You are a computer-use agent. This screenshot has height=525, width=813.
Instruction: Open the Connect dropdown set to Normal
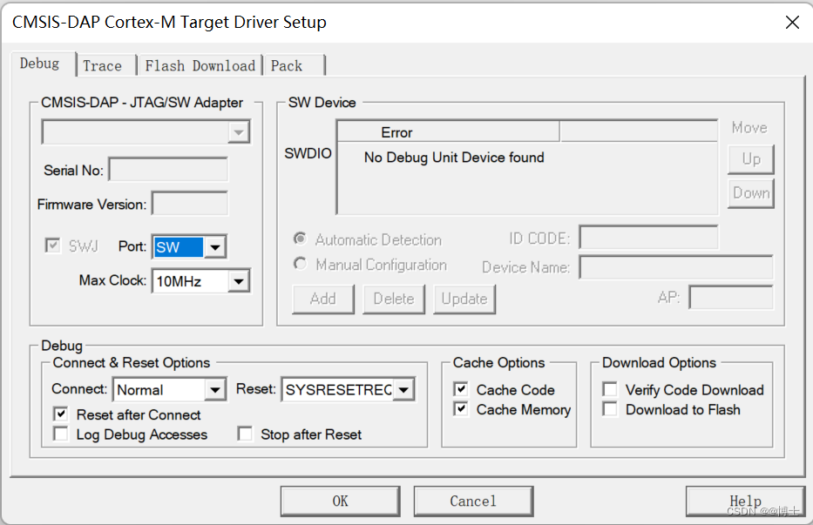coord(170,389)
